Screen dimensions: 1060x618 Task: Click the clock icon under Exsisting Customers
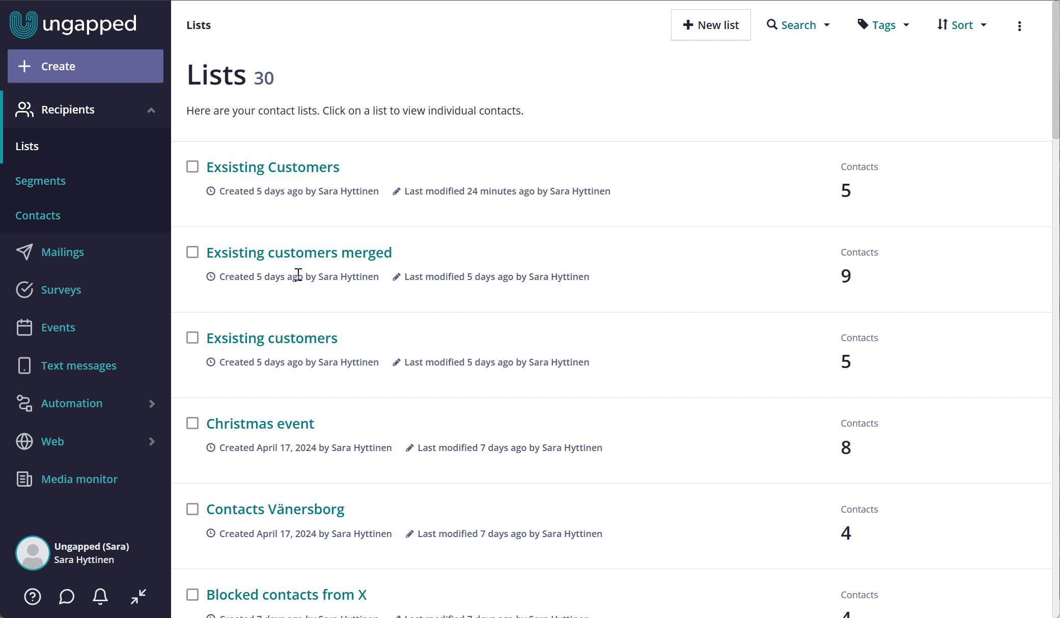211,191
